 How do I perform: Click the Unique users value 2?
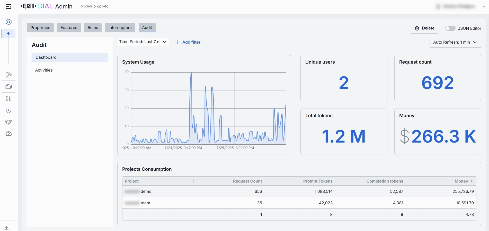[x=344, y=83]
